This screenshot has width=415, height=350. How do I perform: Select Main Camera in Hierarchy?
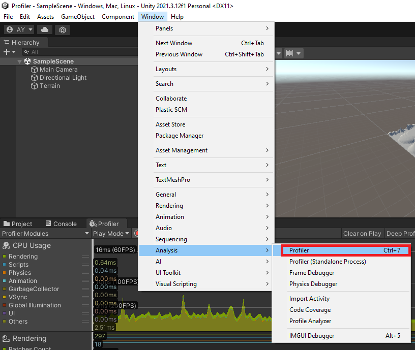point(58,70)
